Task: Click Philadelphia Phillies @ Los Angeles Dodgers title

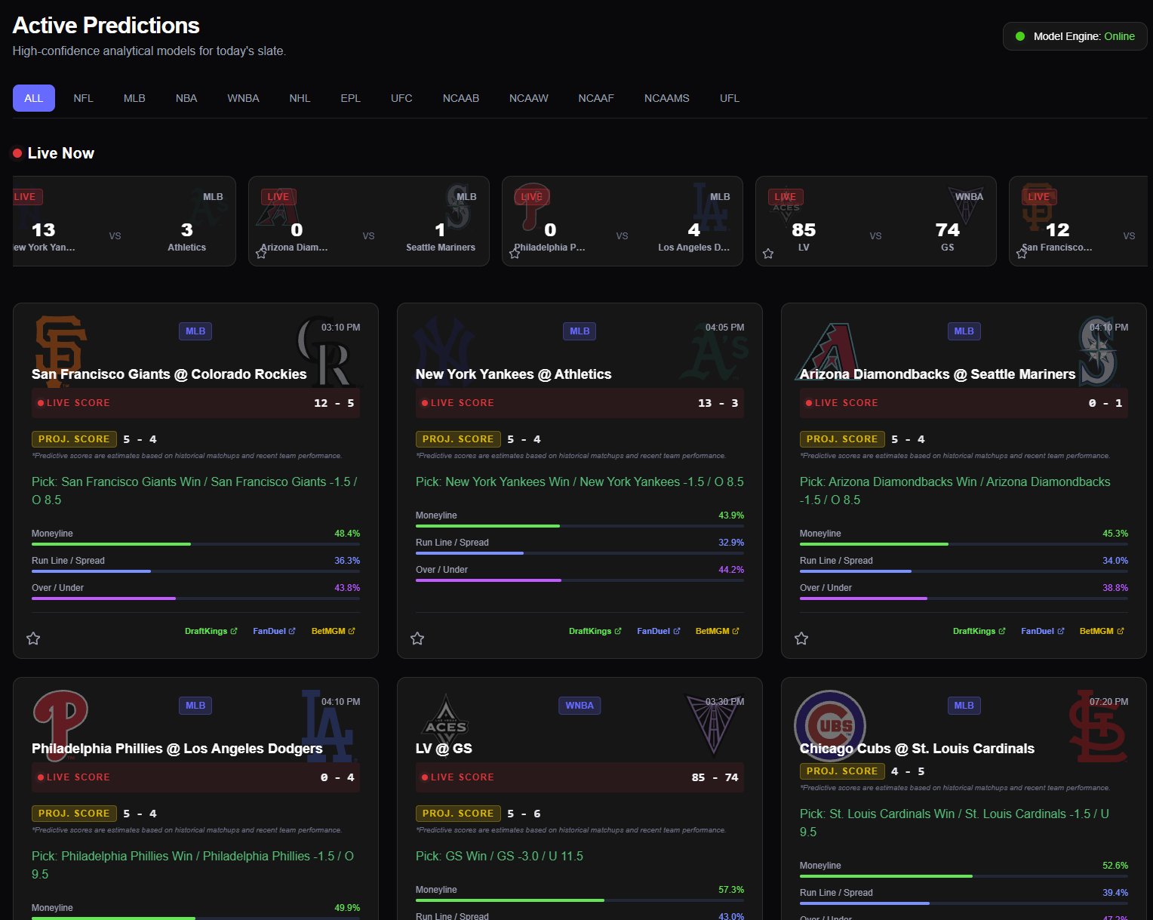Action: [x=177, y=749]
